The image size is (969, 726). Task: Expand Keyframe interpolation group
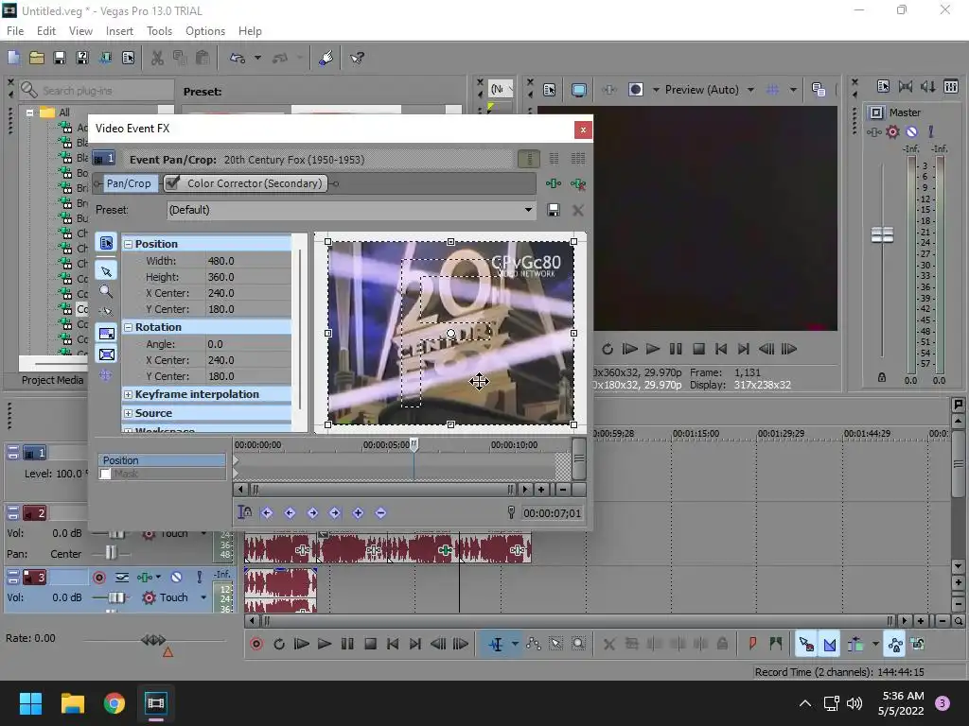click(x=129, y=394)
